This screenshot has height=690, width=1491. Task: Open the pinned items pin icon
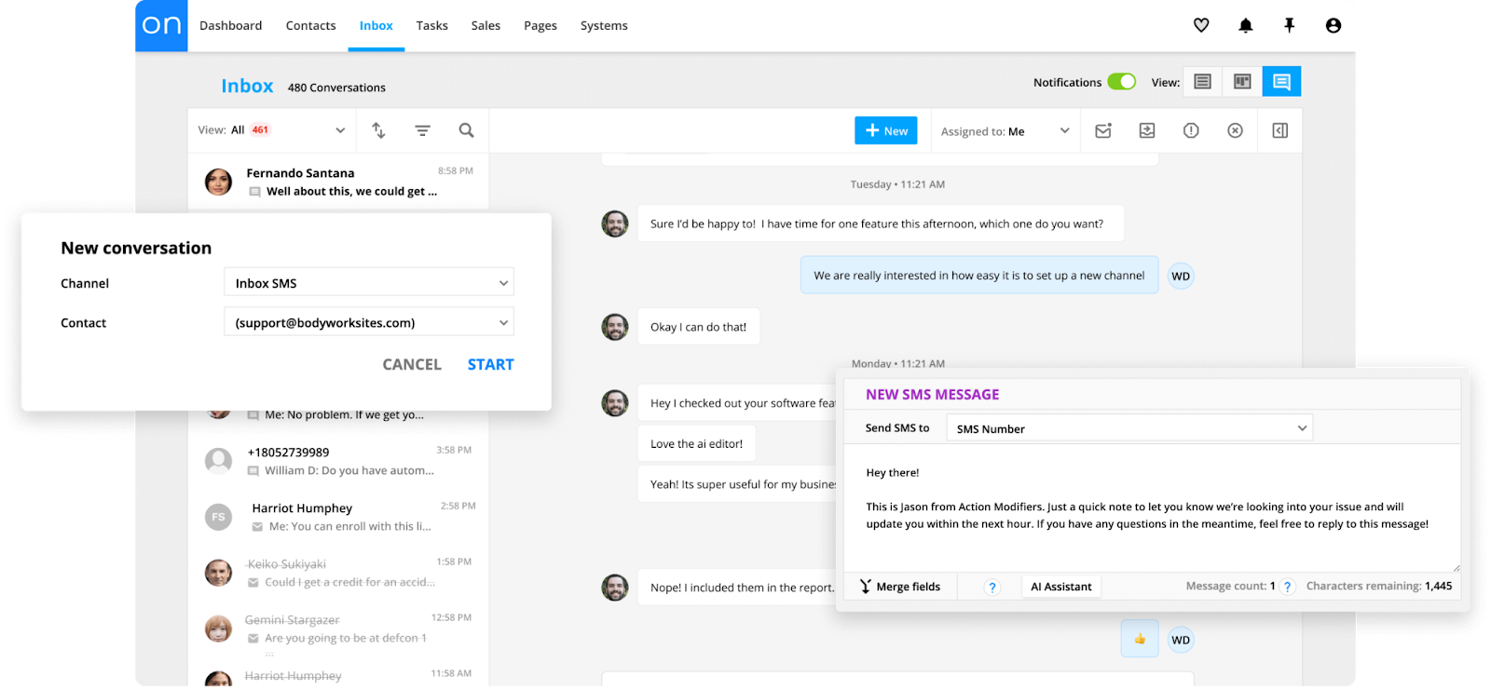click(x=1289, y=26)
